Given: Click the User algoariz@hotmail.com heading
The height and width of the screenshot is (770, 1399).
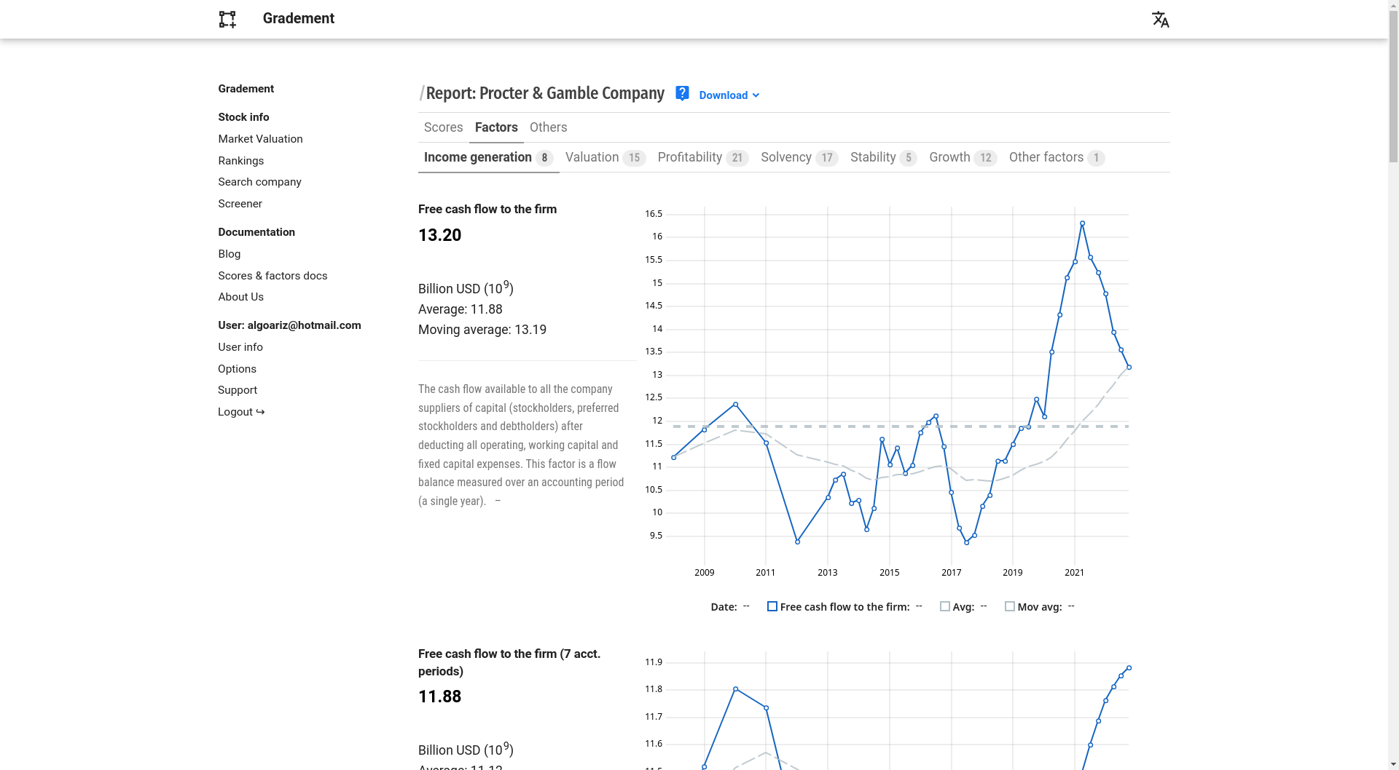Looking at the screenshot, I should (x=289, y=325).
